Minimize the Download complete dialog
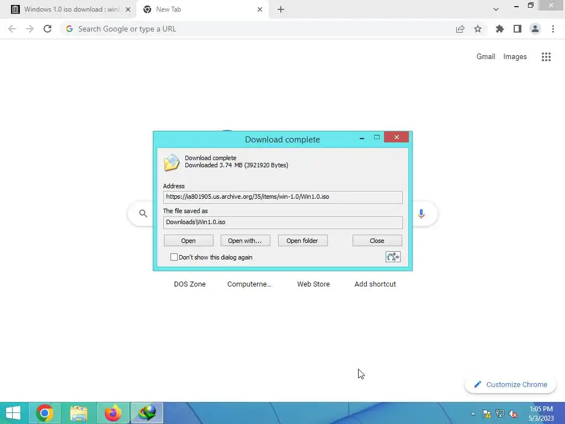565x424 pixels. [362, 137]
